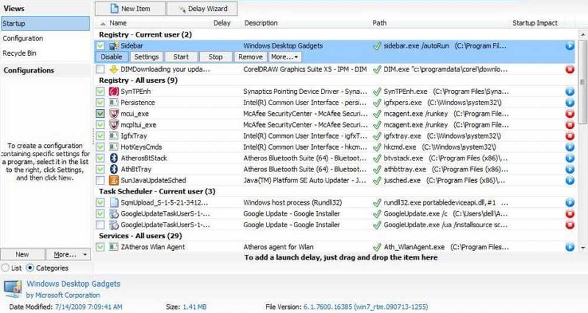Click the Bluetooth icon for AthBtTray

113,169
